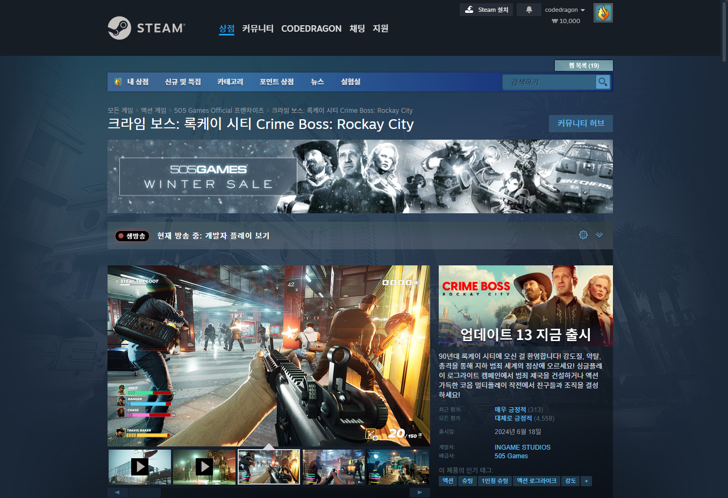Play the second video thumbnail

point(204,467)
